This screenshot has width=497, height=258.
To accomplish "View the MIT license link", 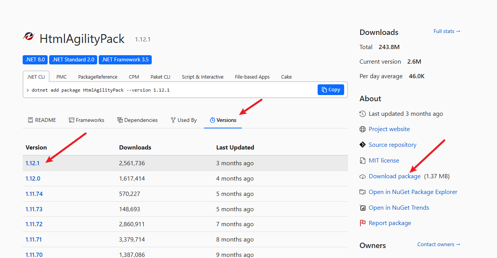I will point(384,160).
